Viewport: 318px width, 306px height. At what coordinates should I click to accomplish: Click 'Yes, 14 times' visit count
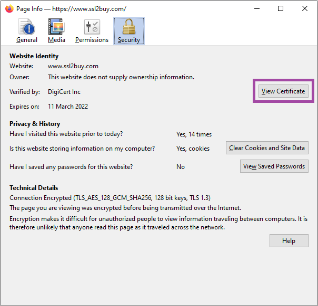(194, 134)
